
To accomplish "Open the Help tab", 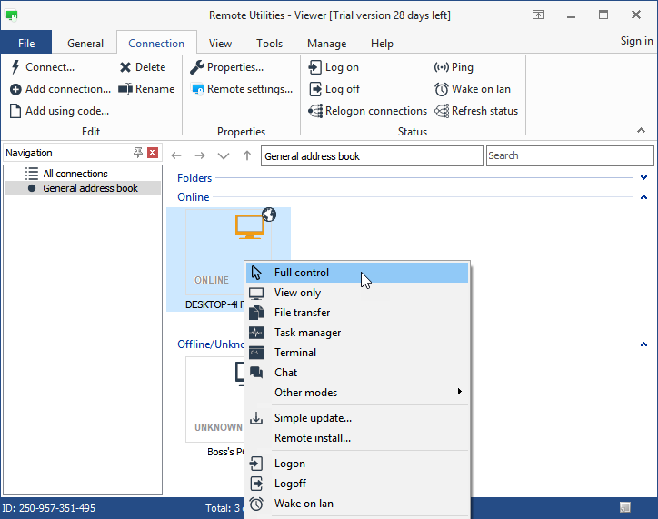I will coord(382,44).
